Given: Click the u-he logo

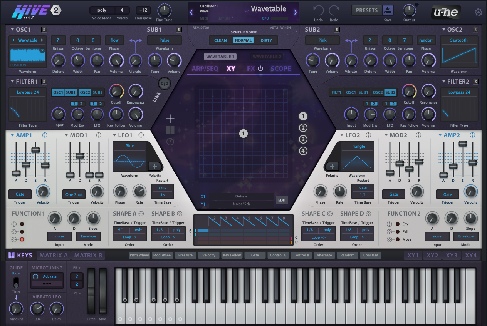Looking at the screenshot, I should pos(447,12).
